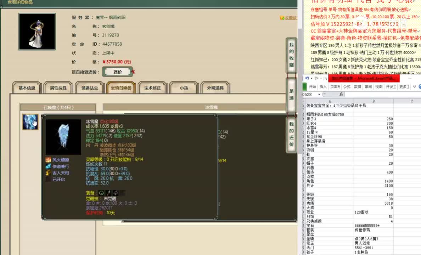Screen dimensions: 421x255
Task: Click the large 冰雪魔 pet image in tooltip
Action: [63, 137]
